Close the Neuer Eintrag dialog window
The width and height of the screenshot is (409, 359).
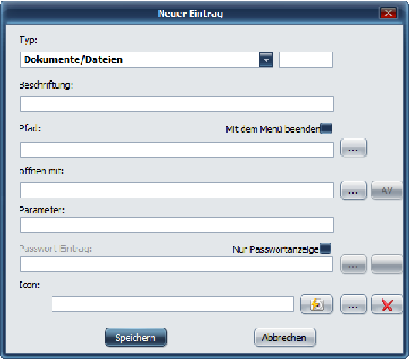coord(389,13)
